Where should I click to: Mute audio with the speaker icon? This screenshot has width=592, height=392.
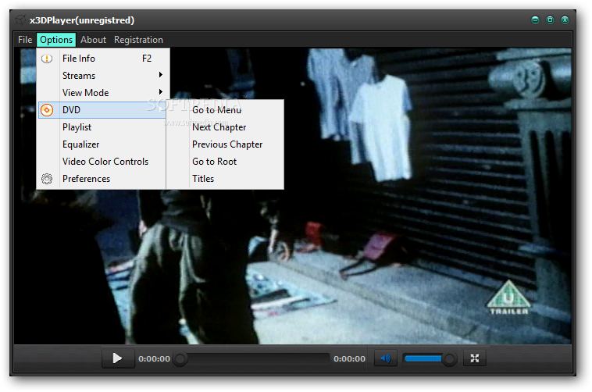[386, 358]
